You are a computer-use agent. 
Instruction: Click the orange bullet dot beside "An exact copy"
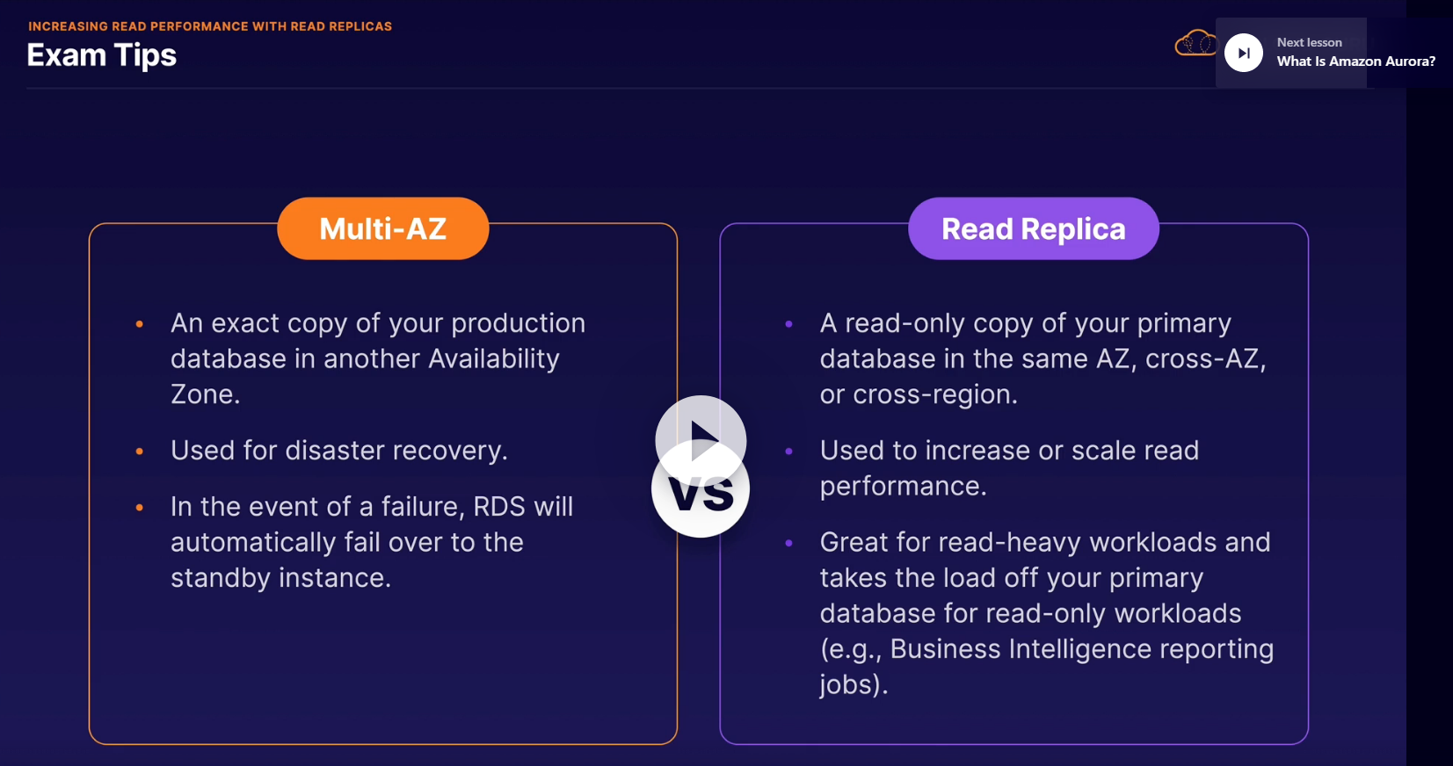click(x=140, y=324)
